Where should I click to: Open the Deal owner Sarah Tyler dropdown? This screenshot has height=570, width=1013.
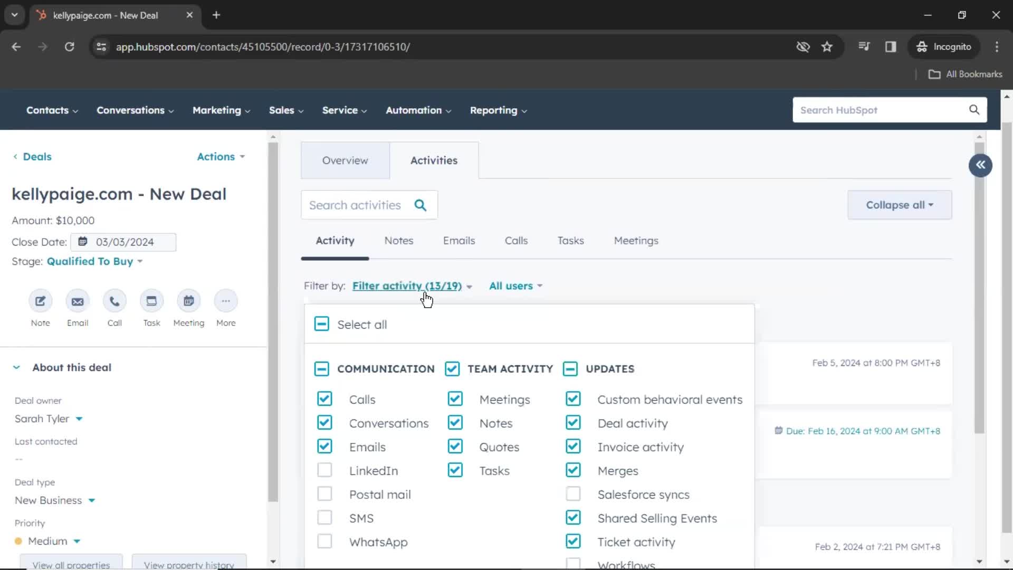[49, 419]
